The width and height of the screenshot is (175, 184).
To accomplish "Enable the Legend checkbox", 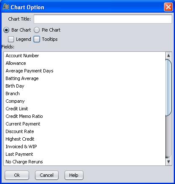I will [x=11, y=39].
